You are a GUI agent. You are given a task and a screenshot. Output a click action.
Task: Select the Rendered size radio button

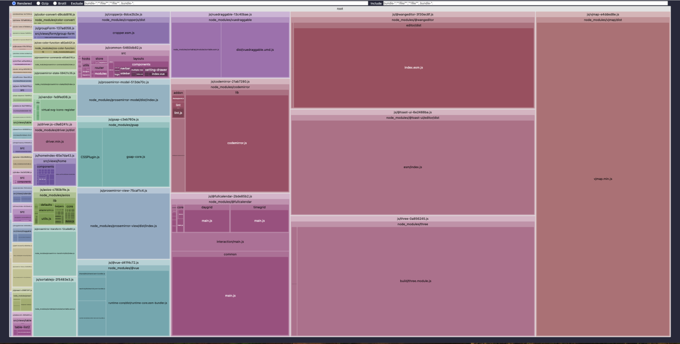pyautogui.click(x=14, y=3)
